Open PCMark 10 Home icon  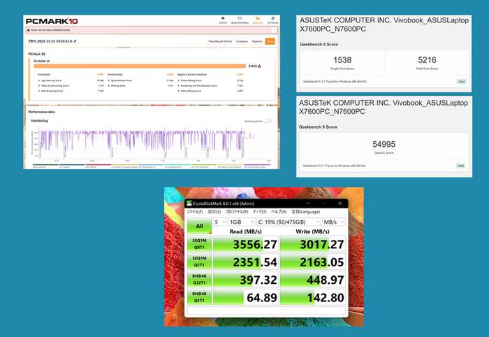[x=223, y=18]
